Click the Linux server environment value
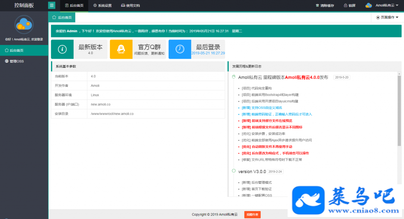Viewport: 404px width, 219px height. point(95,95)
